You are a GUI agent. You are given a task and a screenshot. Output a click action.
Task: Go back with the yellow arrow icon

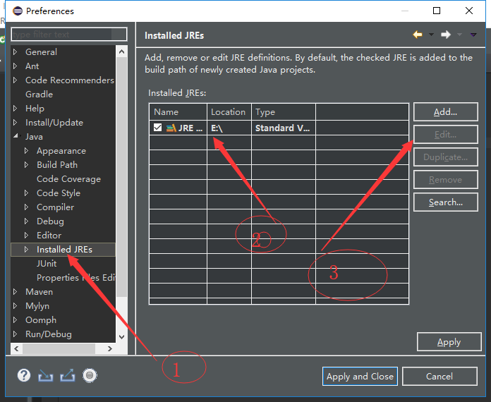418,35
